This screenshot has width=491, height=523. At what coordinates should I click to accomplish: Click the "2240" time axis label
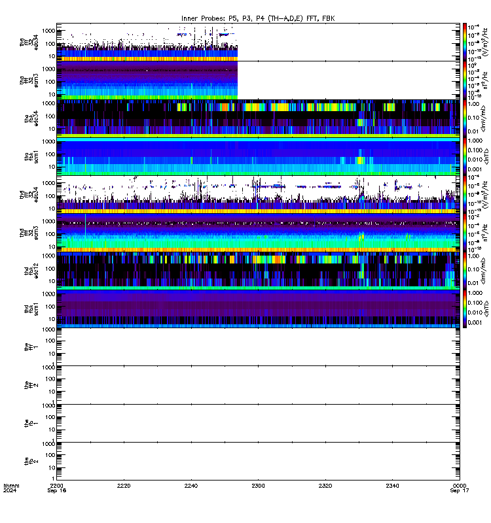tap(191, 486)
